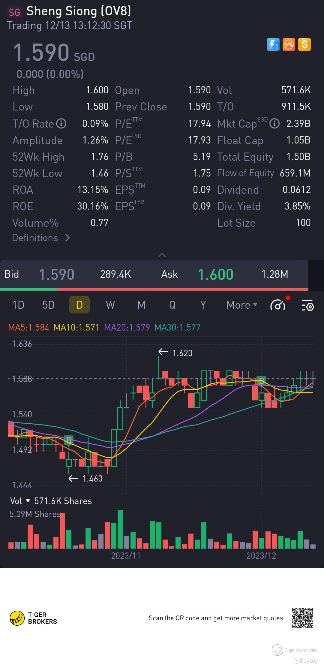Tap the QR code image

(302, 618)
